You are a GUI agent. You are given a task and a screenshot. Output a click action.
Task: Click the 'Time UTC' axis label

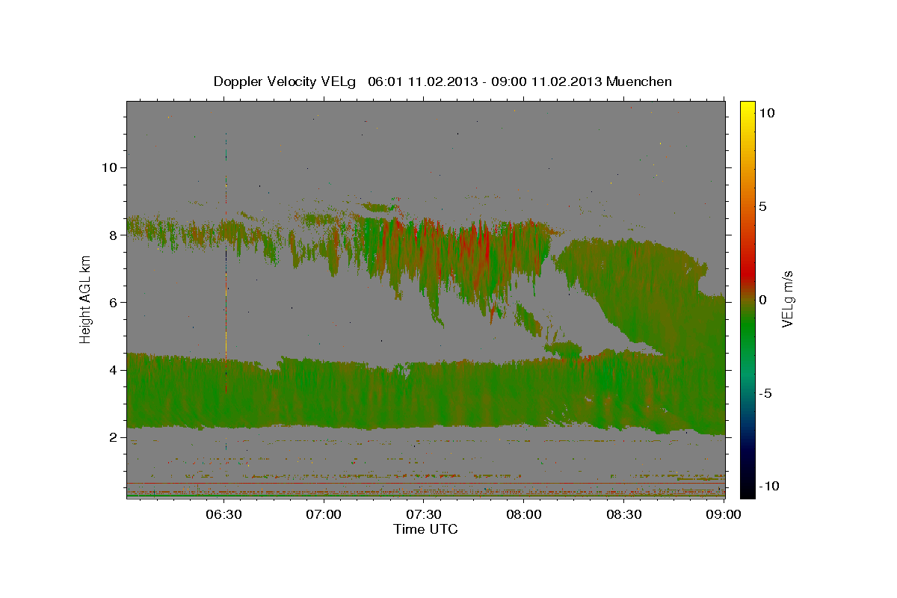[425, 529]
